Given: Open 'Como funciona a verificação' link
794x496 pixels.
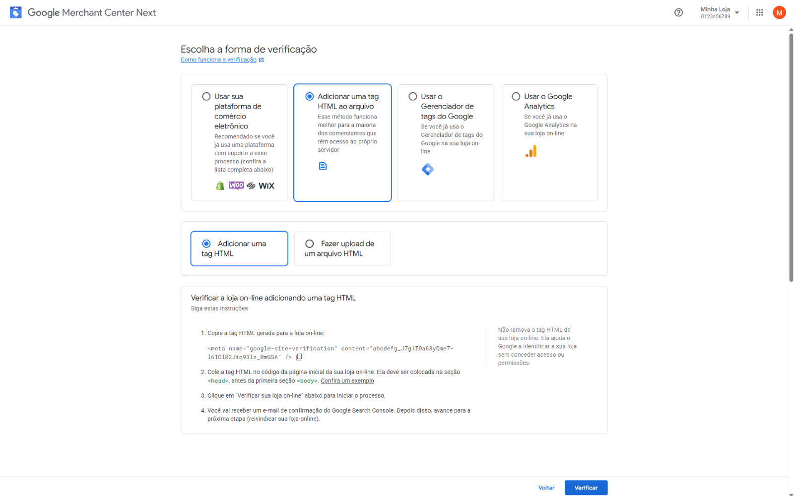Looking at the screenshot, I should (x=218, y=60).
